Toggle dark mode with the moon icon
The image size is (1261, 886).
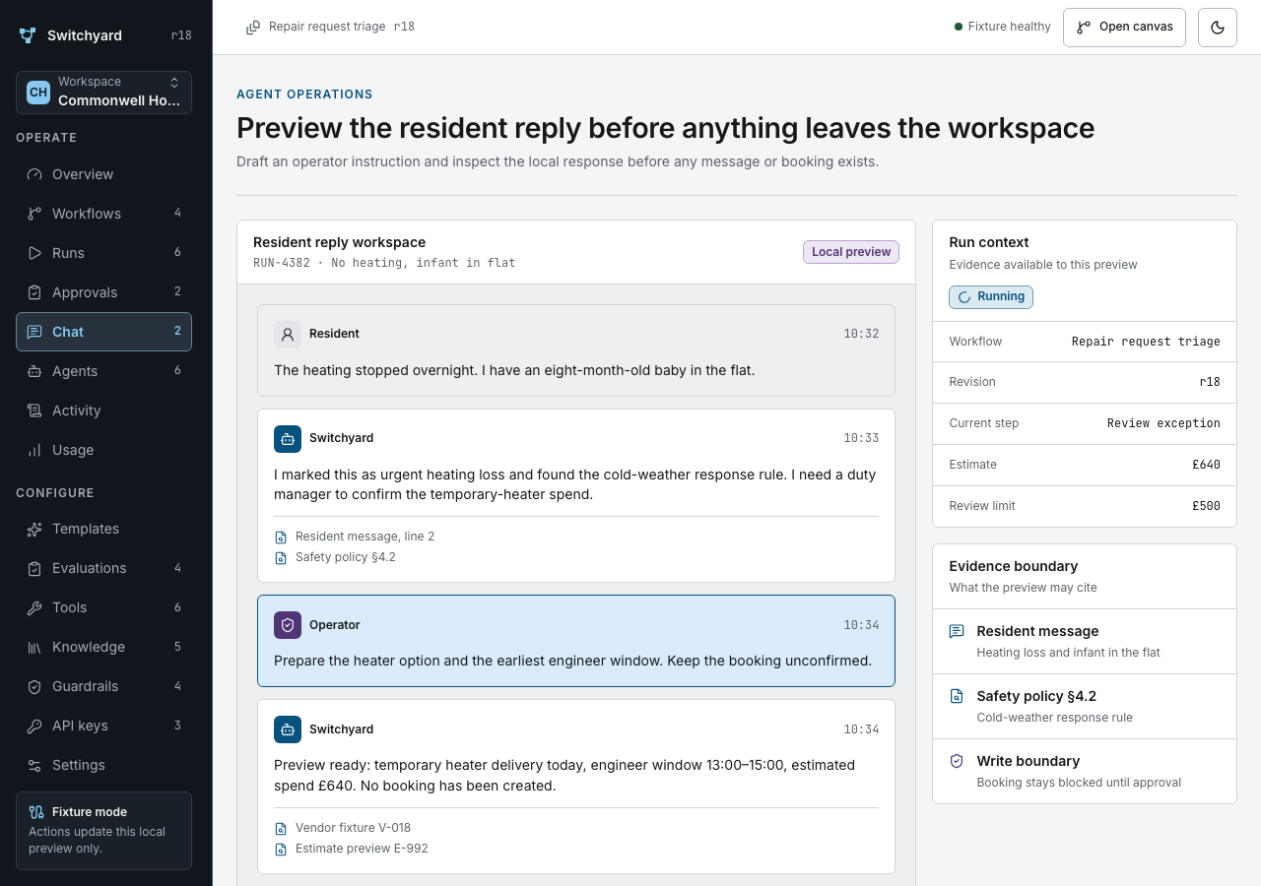coord(1218,28)
